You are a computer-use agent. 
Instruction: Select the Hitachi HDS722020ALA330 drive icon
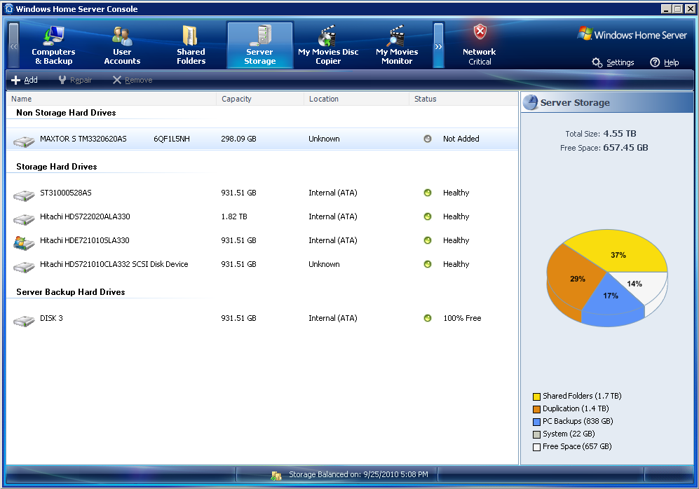pos(24,219)
